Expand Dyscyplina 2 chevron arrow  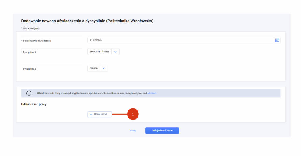(104, 68)
